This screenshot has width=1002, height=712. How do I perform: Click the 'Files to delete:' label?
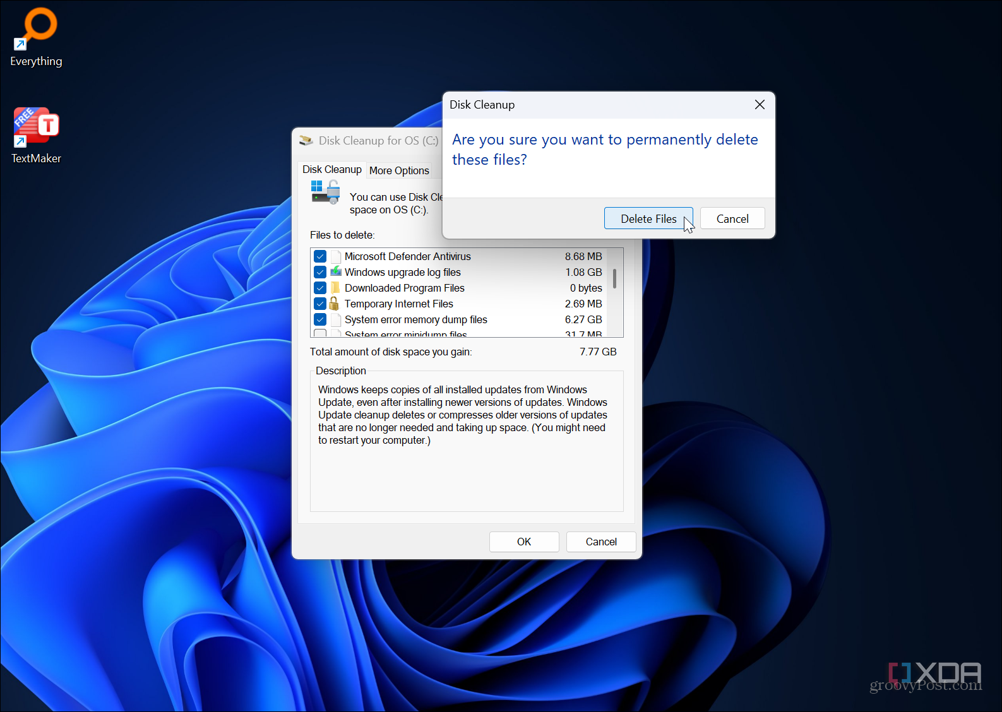point(342,235)
